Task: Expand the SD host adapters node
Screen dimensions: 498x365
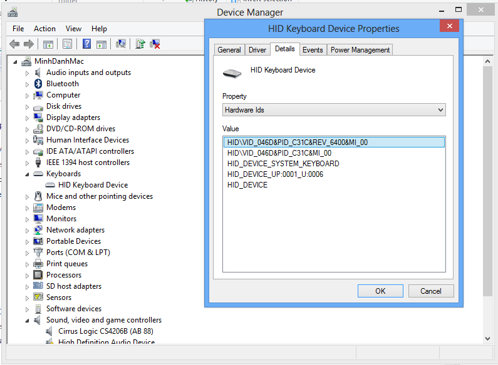Action: pyautogui.click(x=27, y=287)
